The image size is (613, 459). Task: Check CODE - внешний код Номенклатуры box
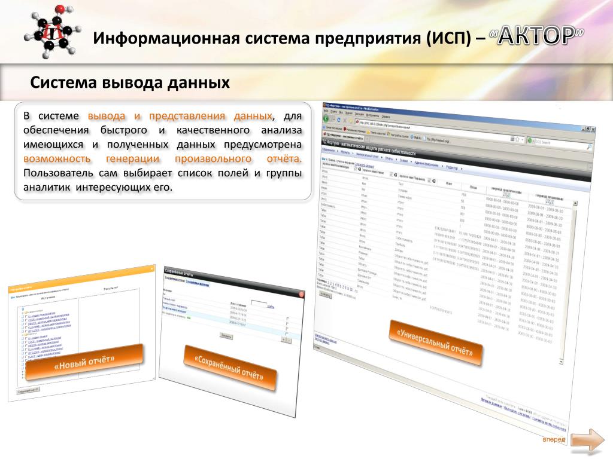click(x=26, y=320)
